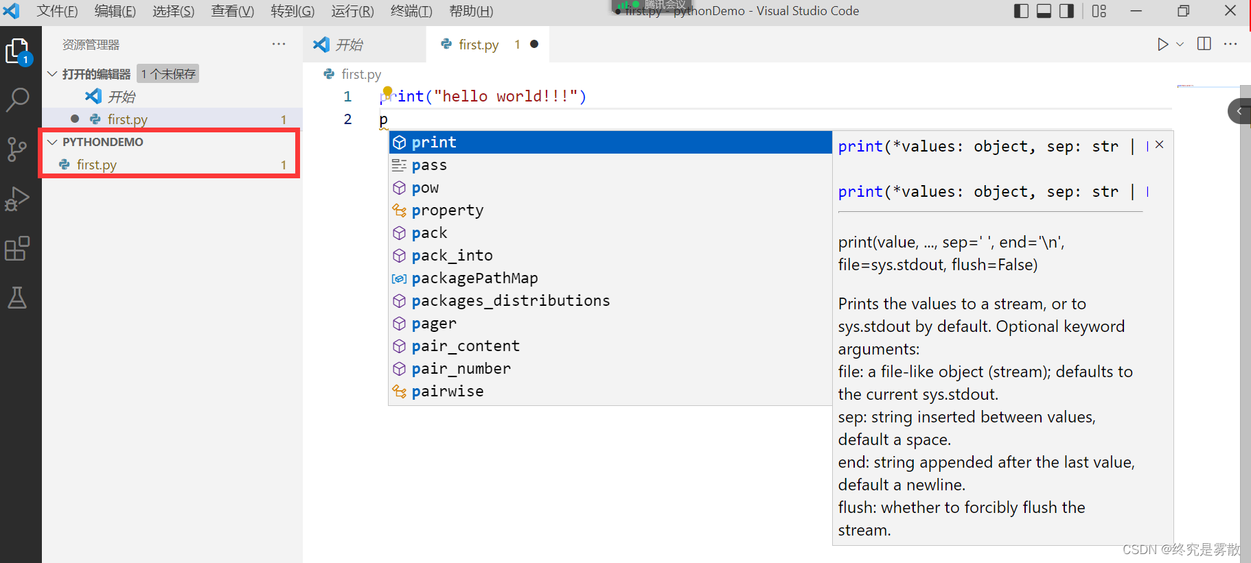This screenshot has width=1251, height=563.
Task: Select 开始 in open editors list
Action: [x=172, y=97]
